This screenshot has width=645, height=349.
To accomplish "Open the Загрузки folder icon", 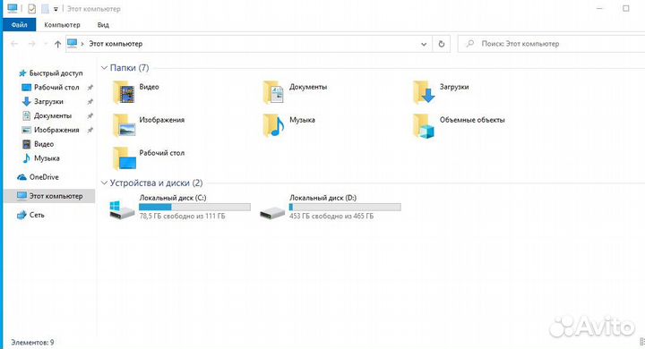I will pos(424,92).
